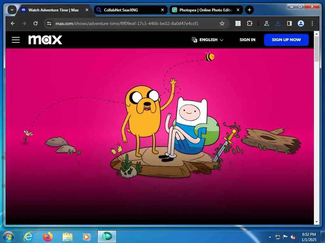The image size is (325, 243).
Task: Switch to the Photopea tab
Action: point(206,10)
